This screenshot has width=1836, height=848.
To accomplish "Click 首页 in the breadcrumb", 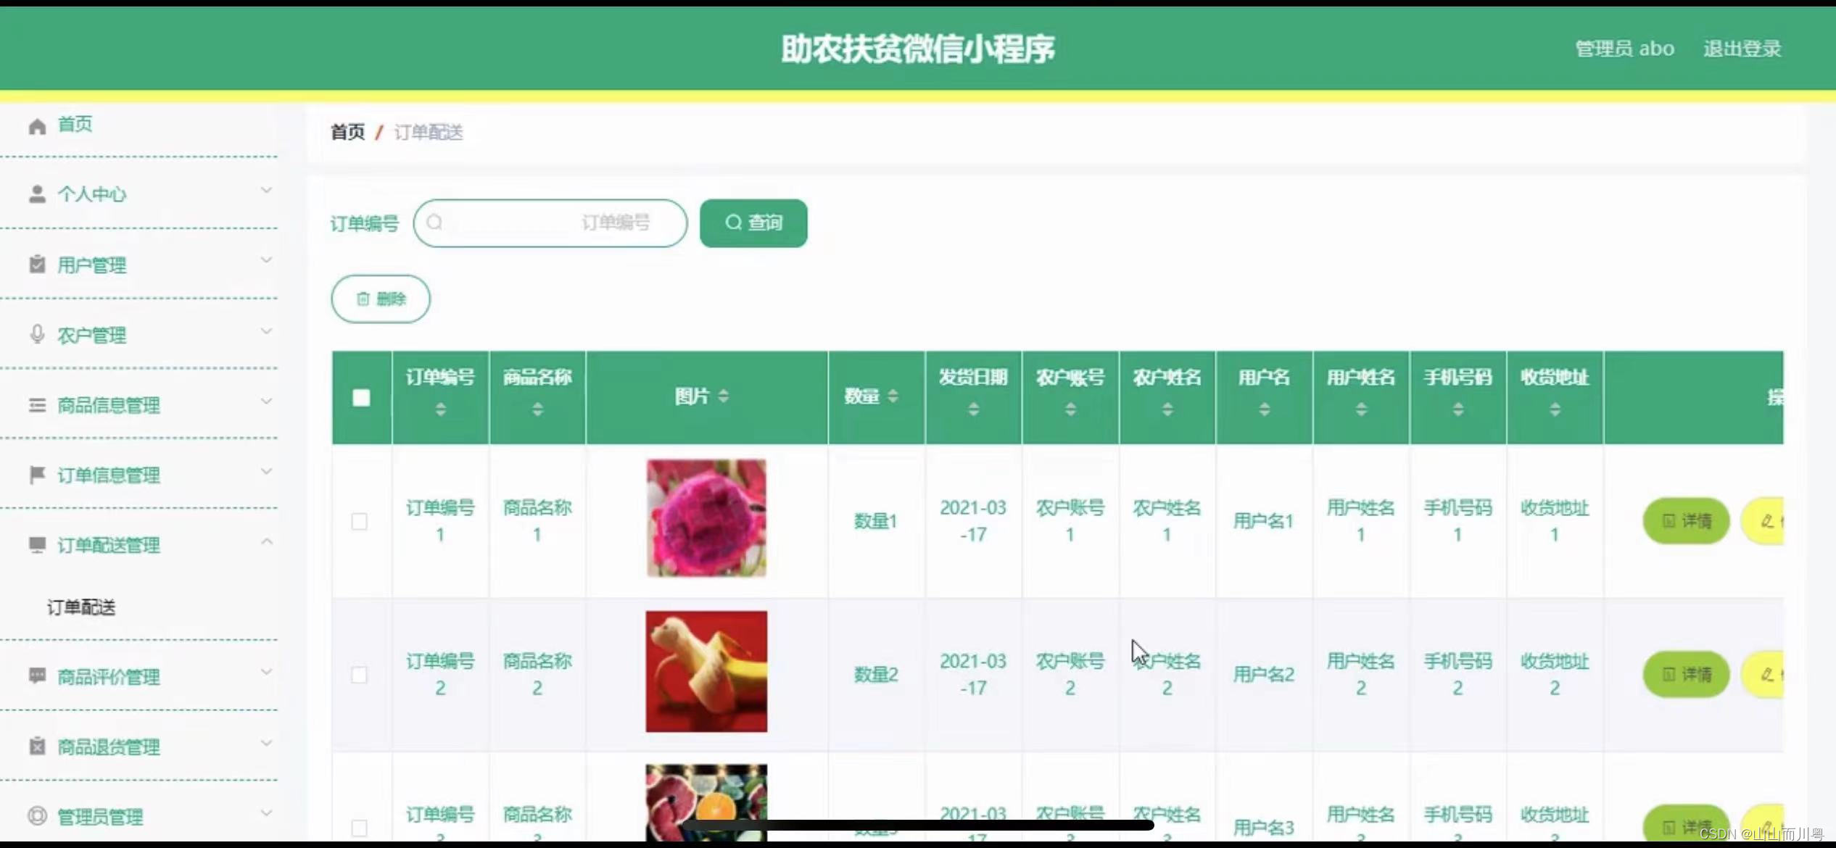I will click(348, 132).
